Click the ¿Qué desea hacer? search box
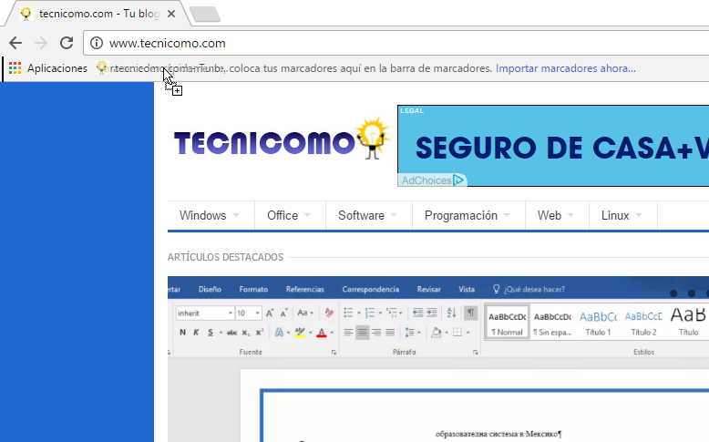 [529, 290]
